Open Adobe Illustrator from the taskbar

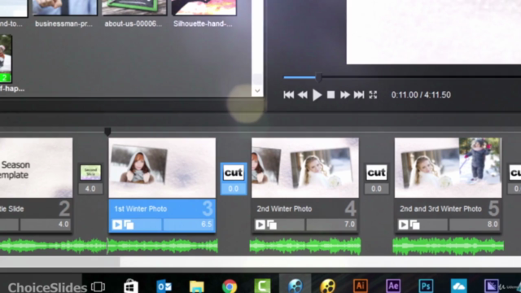[x=361, y=286]
